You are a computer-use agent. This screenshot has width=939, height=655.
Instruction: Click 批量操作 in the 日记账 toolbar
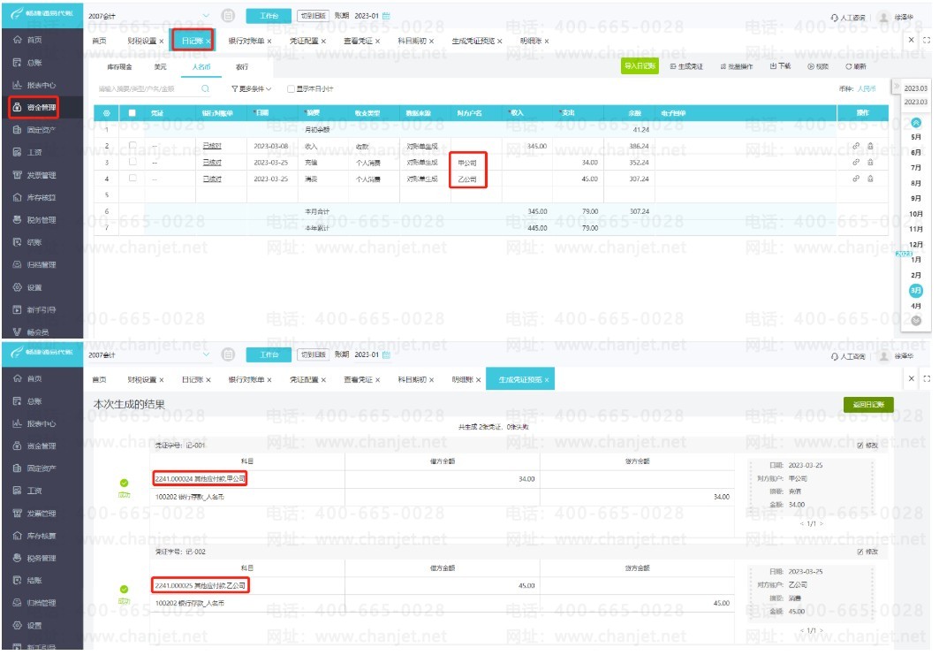[737, 66]
